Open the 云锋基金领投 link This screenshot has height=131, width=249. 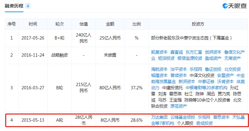coord(183,117)
